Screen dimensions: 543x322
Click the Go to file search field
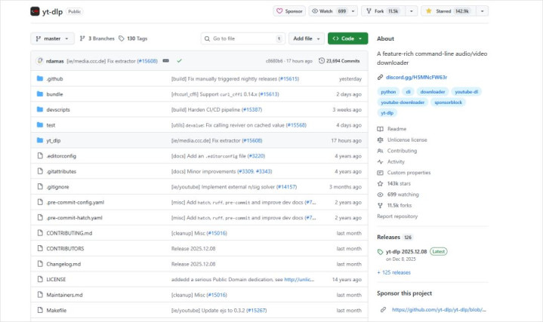(x=242, y=38)
